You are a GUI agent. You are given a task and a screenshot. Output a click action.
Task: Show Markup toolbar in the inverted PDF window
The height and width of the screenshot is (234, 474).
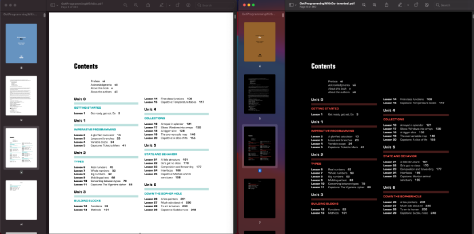point(427,5)
